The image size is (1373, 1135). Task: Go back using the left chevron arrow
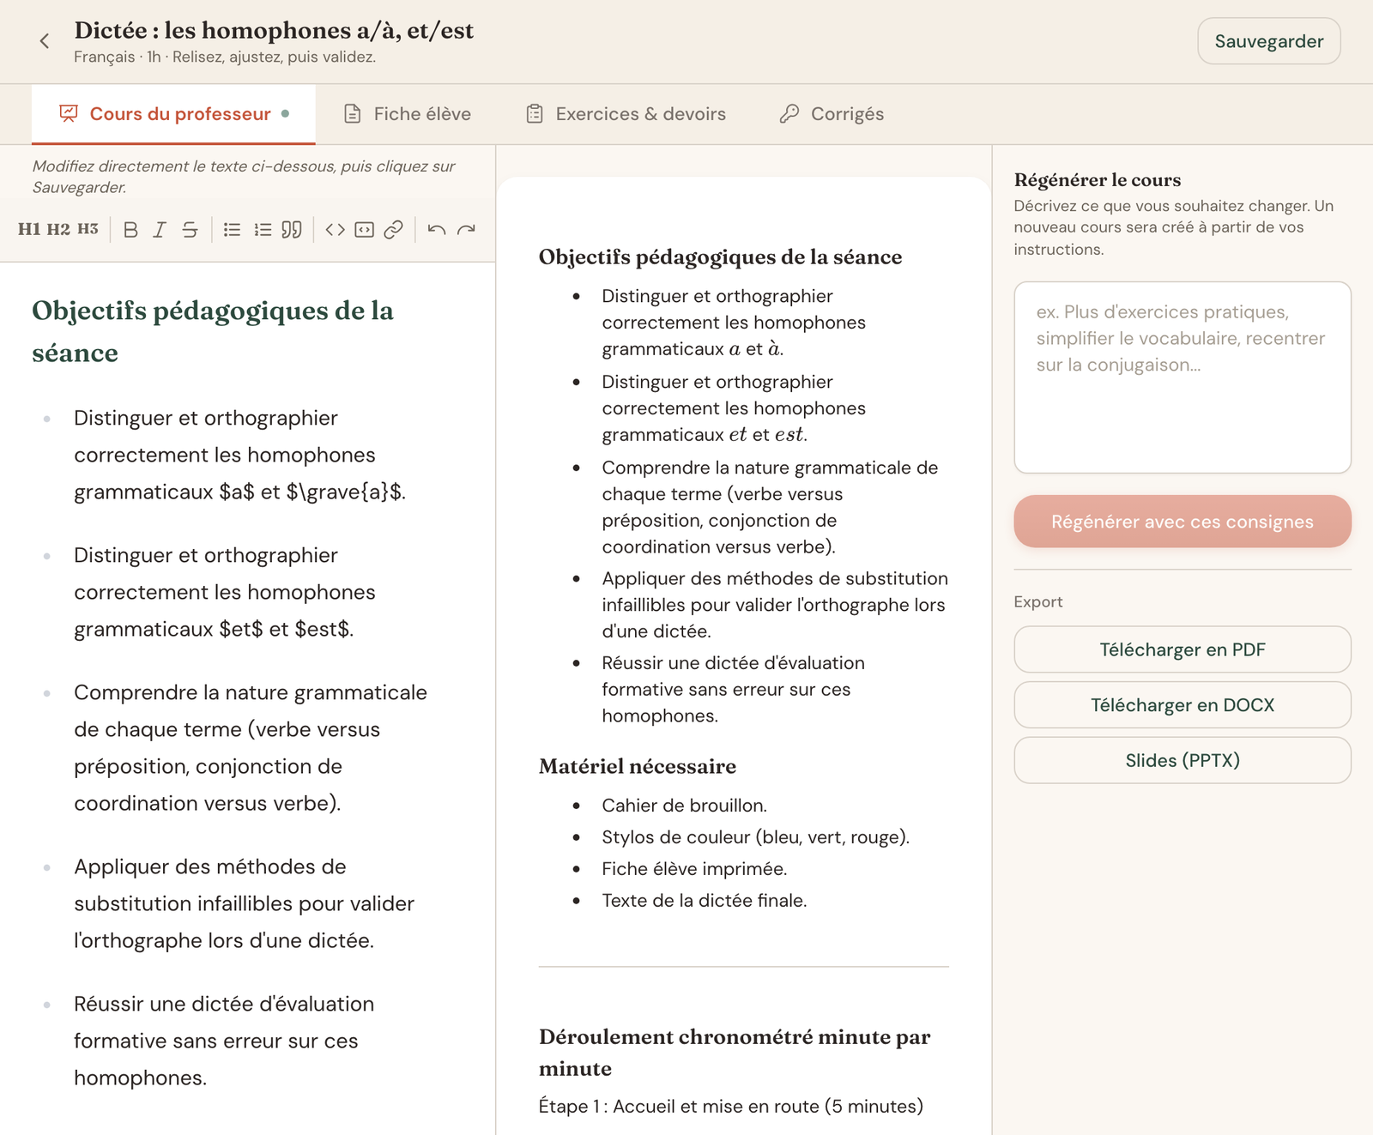(45, 41)
